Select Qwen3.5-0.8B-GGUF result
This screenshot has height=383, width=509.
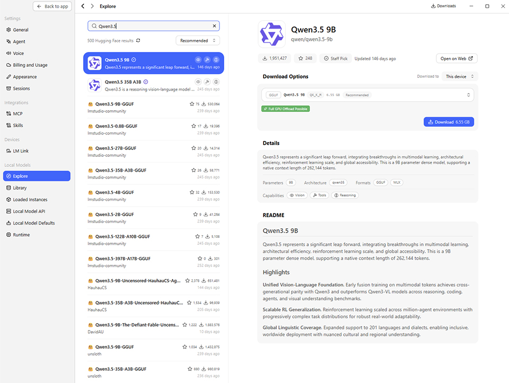154,129
